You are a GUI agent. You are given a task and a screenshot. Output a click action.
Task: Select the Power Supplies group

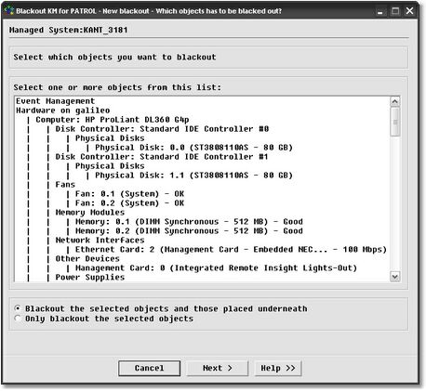(x=90, y=277)
